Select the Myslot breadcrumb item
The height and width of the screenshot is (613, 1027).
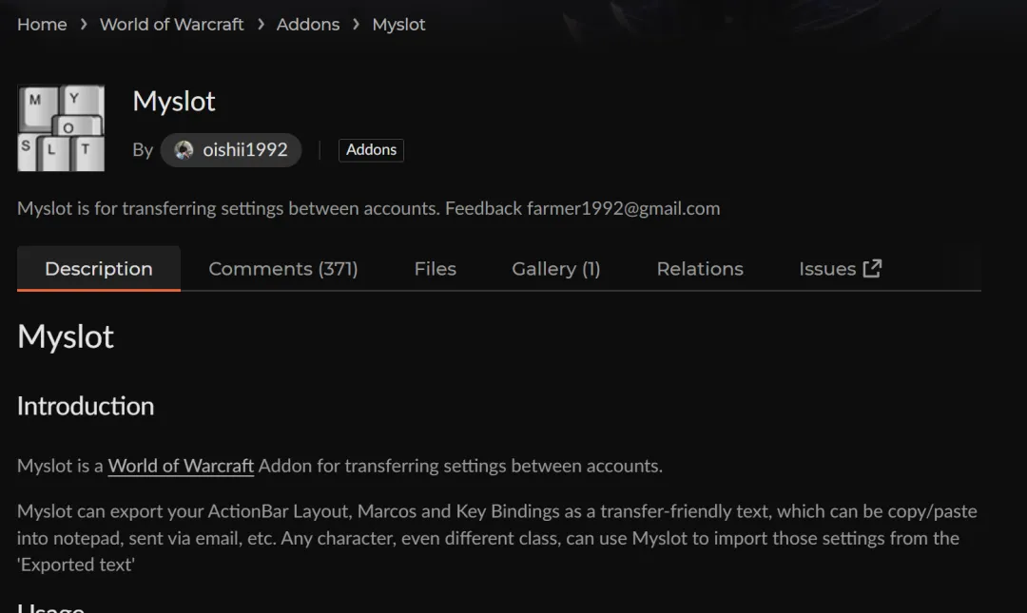(x=398, y=25)
